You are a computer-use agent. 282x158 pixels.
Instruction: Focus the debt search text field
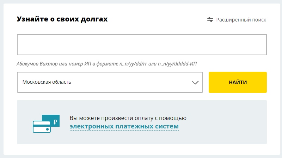point(142,45)
